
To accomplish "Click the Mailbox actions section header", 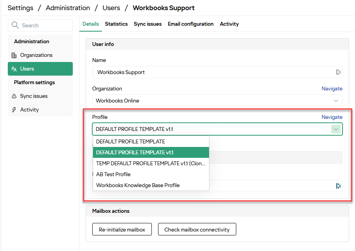I will [x=217, y=211].
